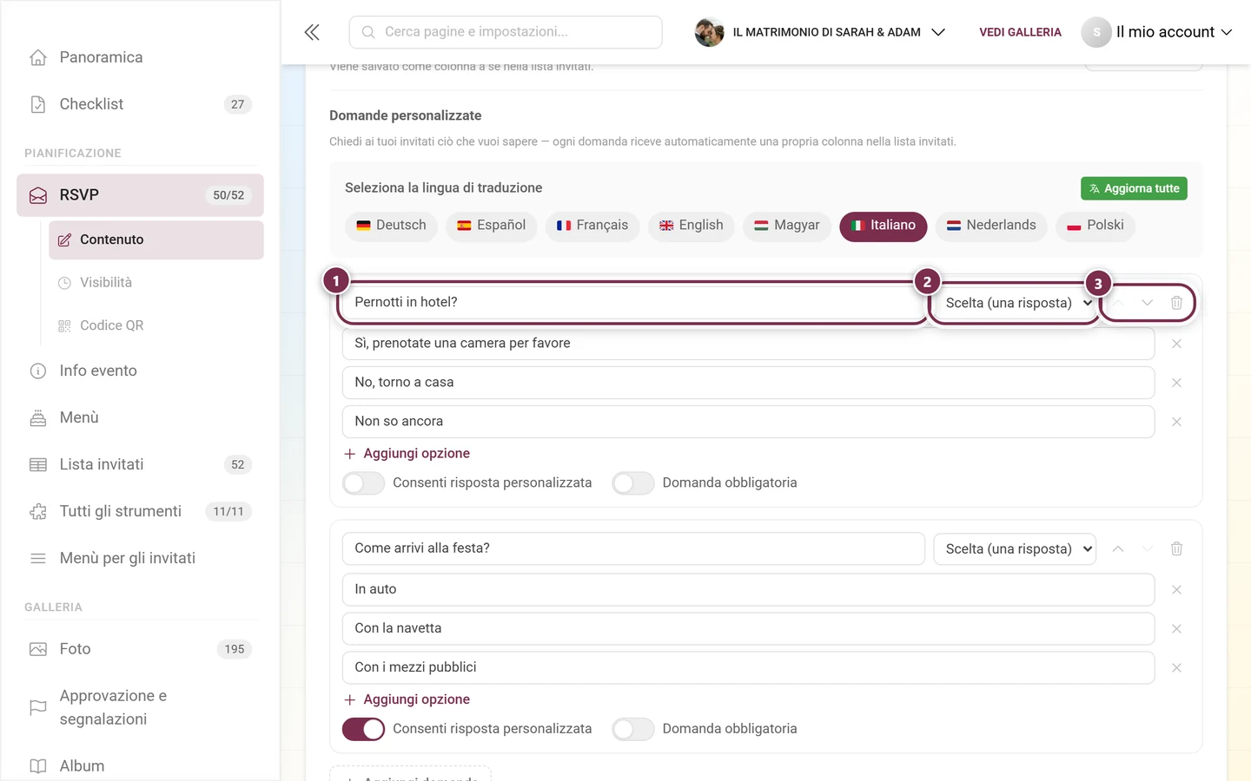Remove option "Sì, prenotate una camera per favore"
Image resolution: width=1251 pixels, height=781 pixels.
pyautogui.click(x=1176, y=344)
